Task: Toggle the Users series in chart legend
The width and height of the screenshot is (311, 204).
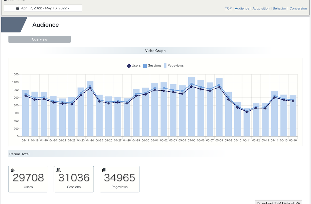Action: (133, 66)
